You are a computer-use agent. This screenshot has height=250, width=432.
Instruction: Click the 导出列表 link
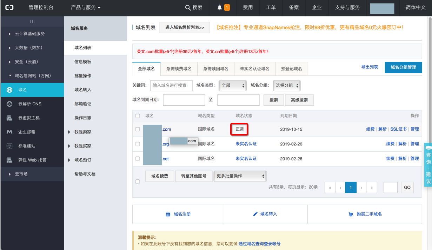click(x=370, y=67)
